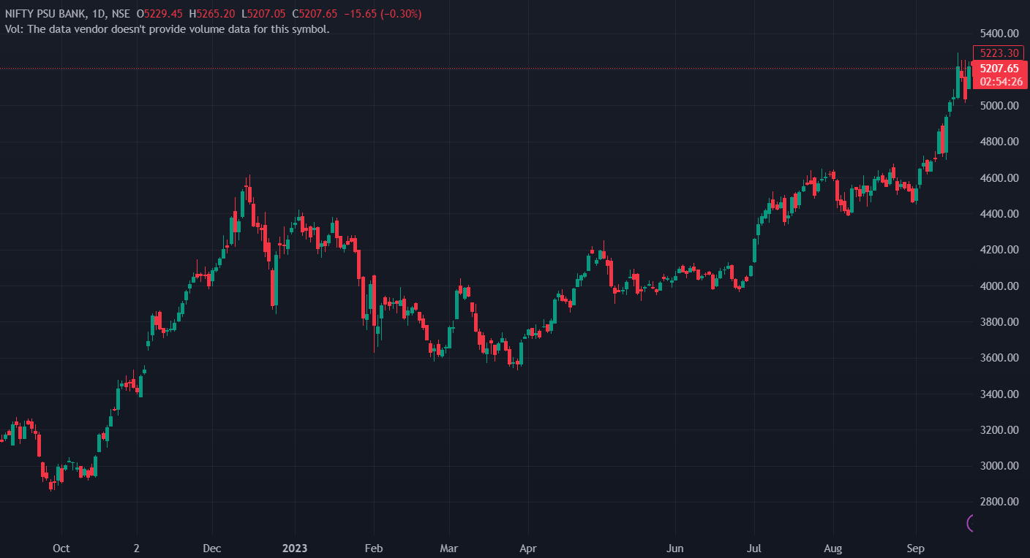
Task: Click the Vol indicator legend message
Action: click(x=167, y=29)
